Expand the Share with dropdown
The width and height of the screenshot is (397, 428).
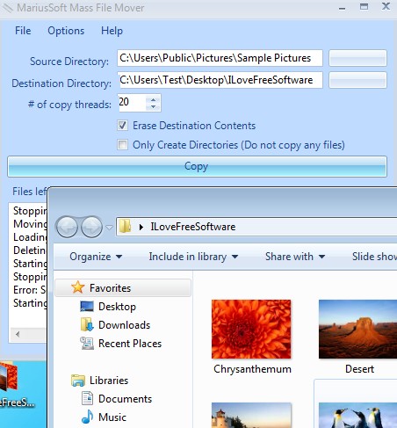point(295,257)
